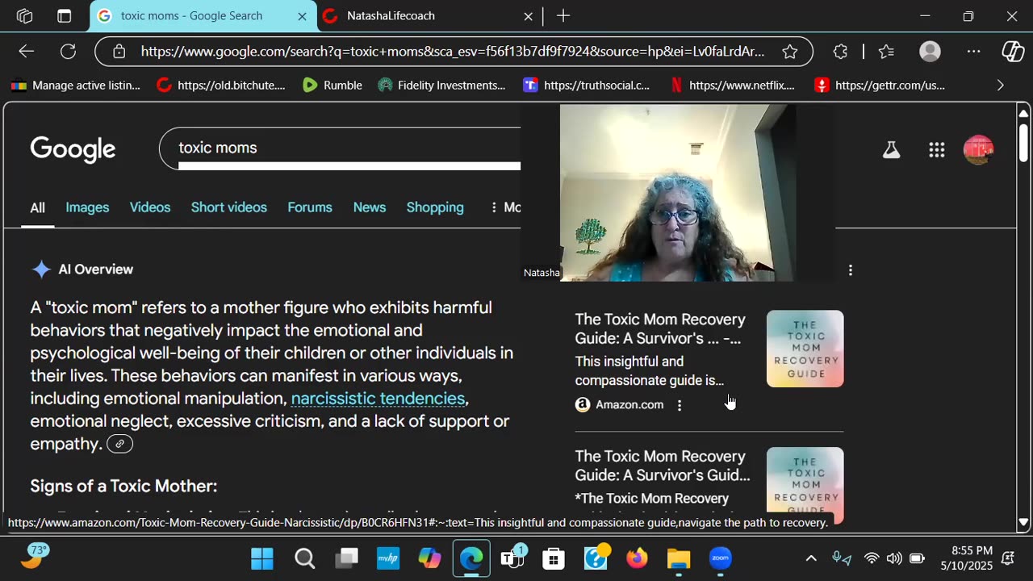Follow the narcissistic tendencies link
Image resolution: width=1033 pixels, height=581 pixels.
(x=378, y=399)
